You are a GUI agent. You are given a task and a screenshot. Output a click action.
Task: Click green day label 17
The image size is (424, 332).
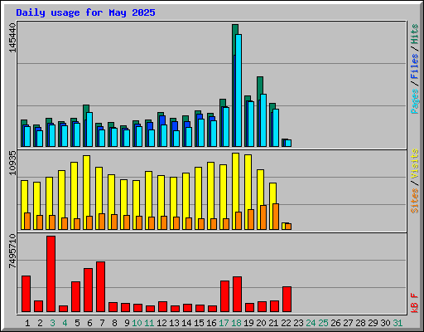[x=224, y=323]
